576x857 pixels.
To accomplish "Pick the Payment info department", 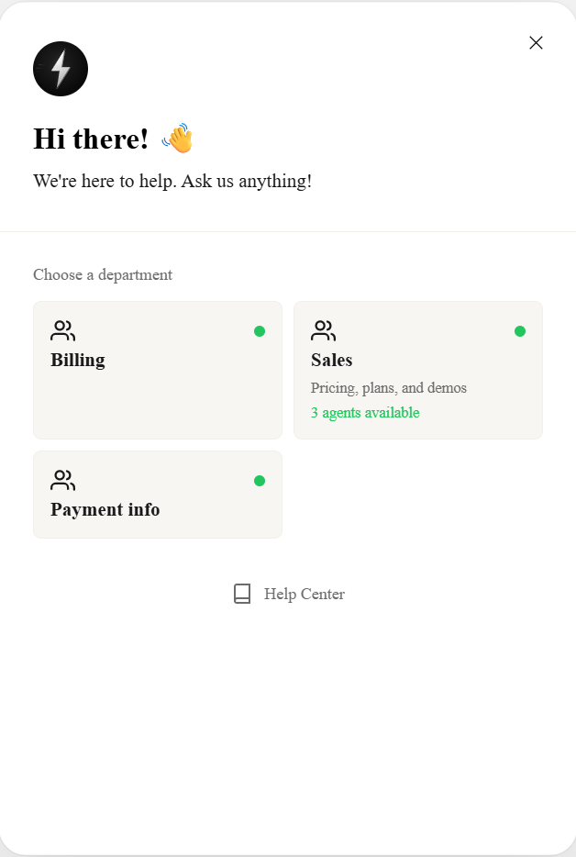I will point(158,495).
